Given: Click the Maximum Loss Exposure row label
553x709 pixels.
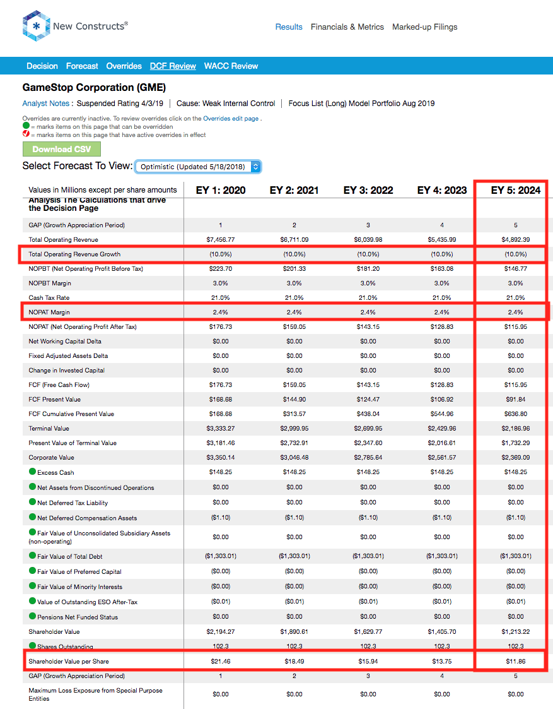Looking at the screenshot, I should (95, 694).
